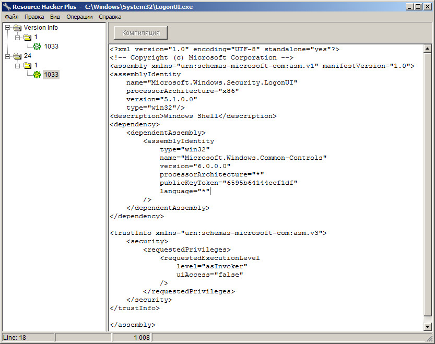Viewport: 435px width, 344px height.
Task: Click scroll down arrow of editor scrollbar
Action: (x=428, y=327)
